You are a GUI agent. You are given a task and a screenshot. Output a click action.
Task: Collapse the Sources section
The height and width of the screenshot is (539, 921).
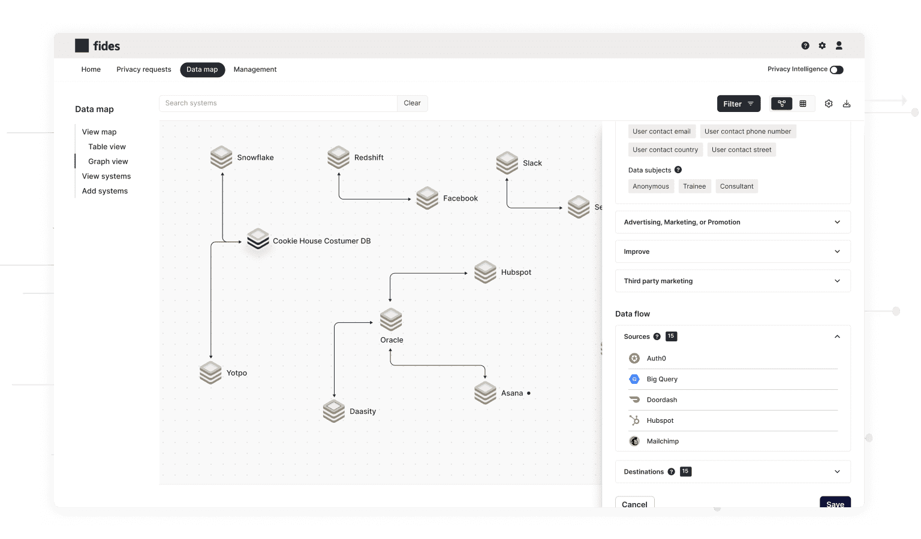tap(837, 337)
